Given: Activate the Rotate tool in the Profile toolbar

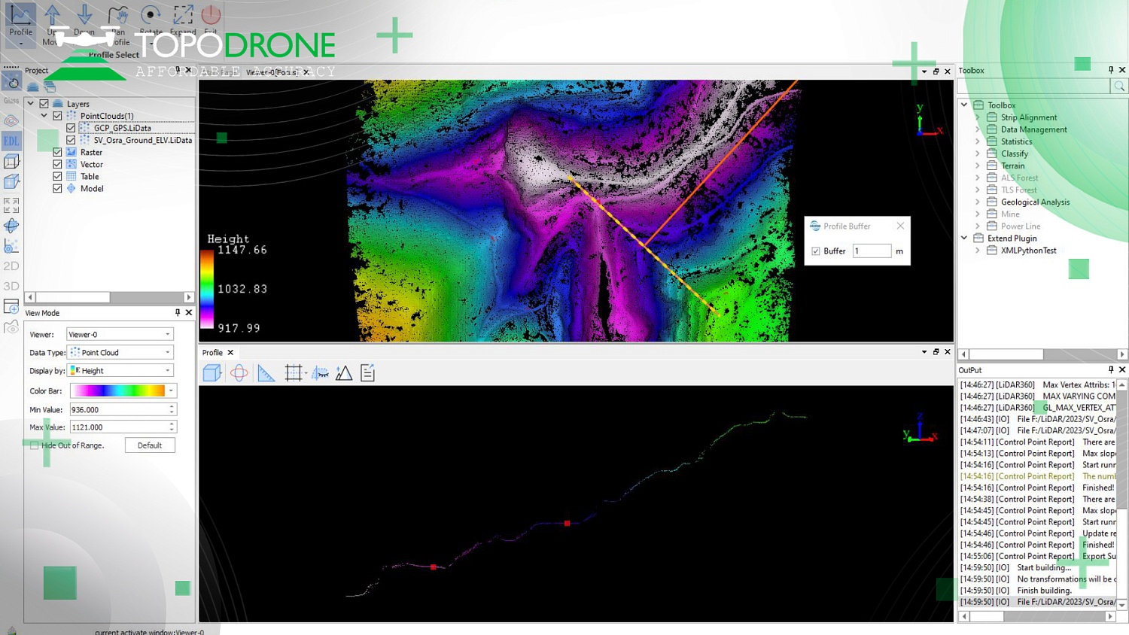Looking at the screenshot, I should 151,15.
